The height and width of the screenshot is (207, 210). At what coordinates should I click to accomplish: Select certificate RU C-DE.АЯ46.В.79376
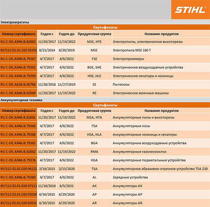(x=18, y=160)
